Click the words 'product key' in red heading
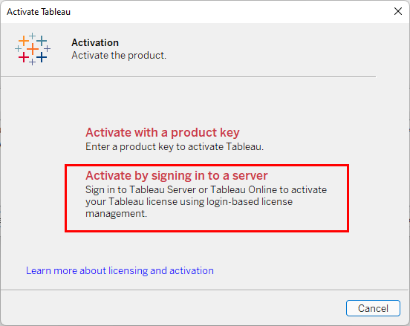This screenshot has width=410, height=326. pos(205,132)
